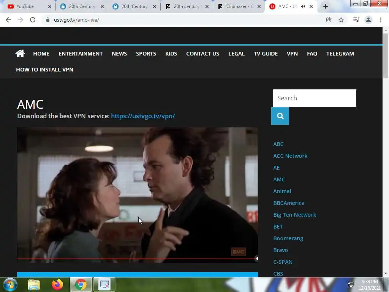Click the blue search magnifier button
This screenshot has height=292, width=389.
pos(280,116)
